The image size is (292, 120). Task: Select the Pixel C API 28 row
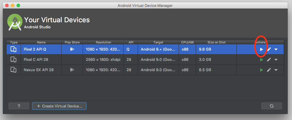pyautogui.click(x=41, y=60)
